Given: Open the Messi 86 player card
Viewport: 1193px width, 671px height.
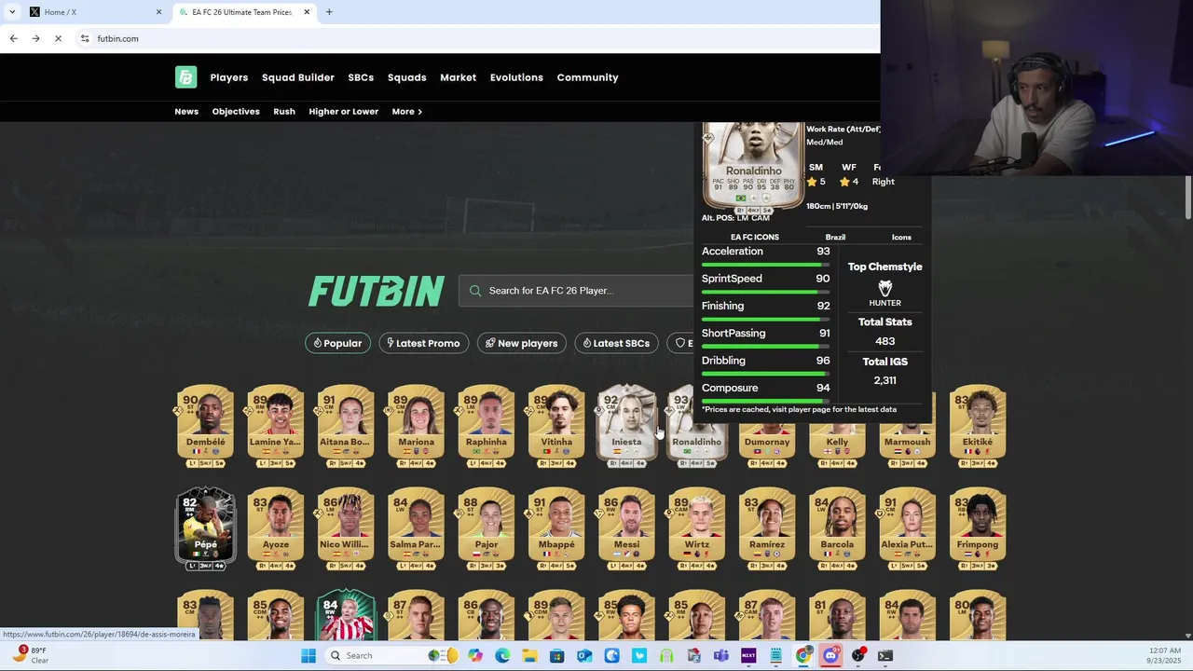Looking at the screenshot, I should click(626, 528).
